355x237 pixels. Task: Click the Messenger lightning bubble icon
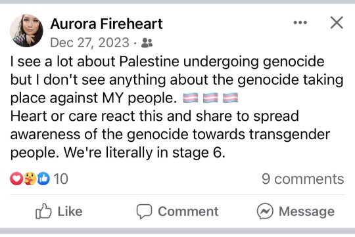click(x=265, y=211)
